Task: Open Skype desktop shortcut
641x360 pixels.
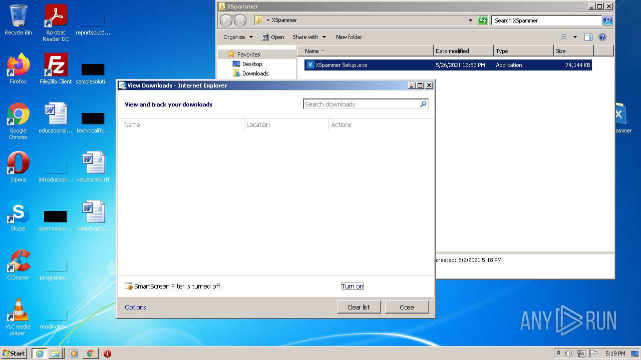Action: pyautogui.click(x=18, y=216)
